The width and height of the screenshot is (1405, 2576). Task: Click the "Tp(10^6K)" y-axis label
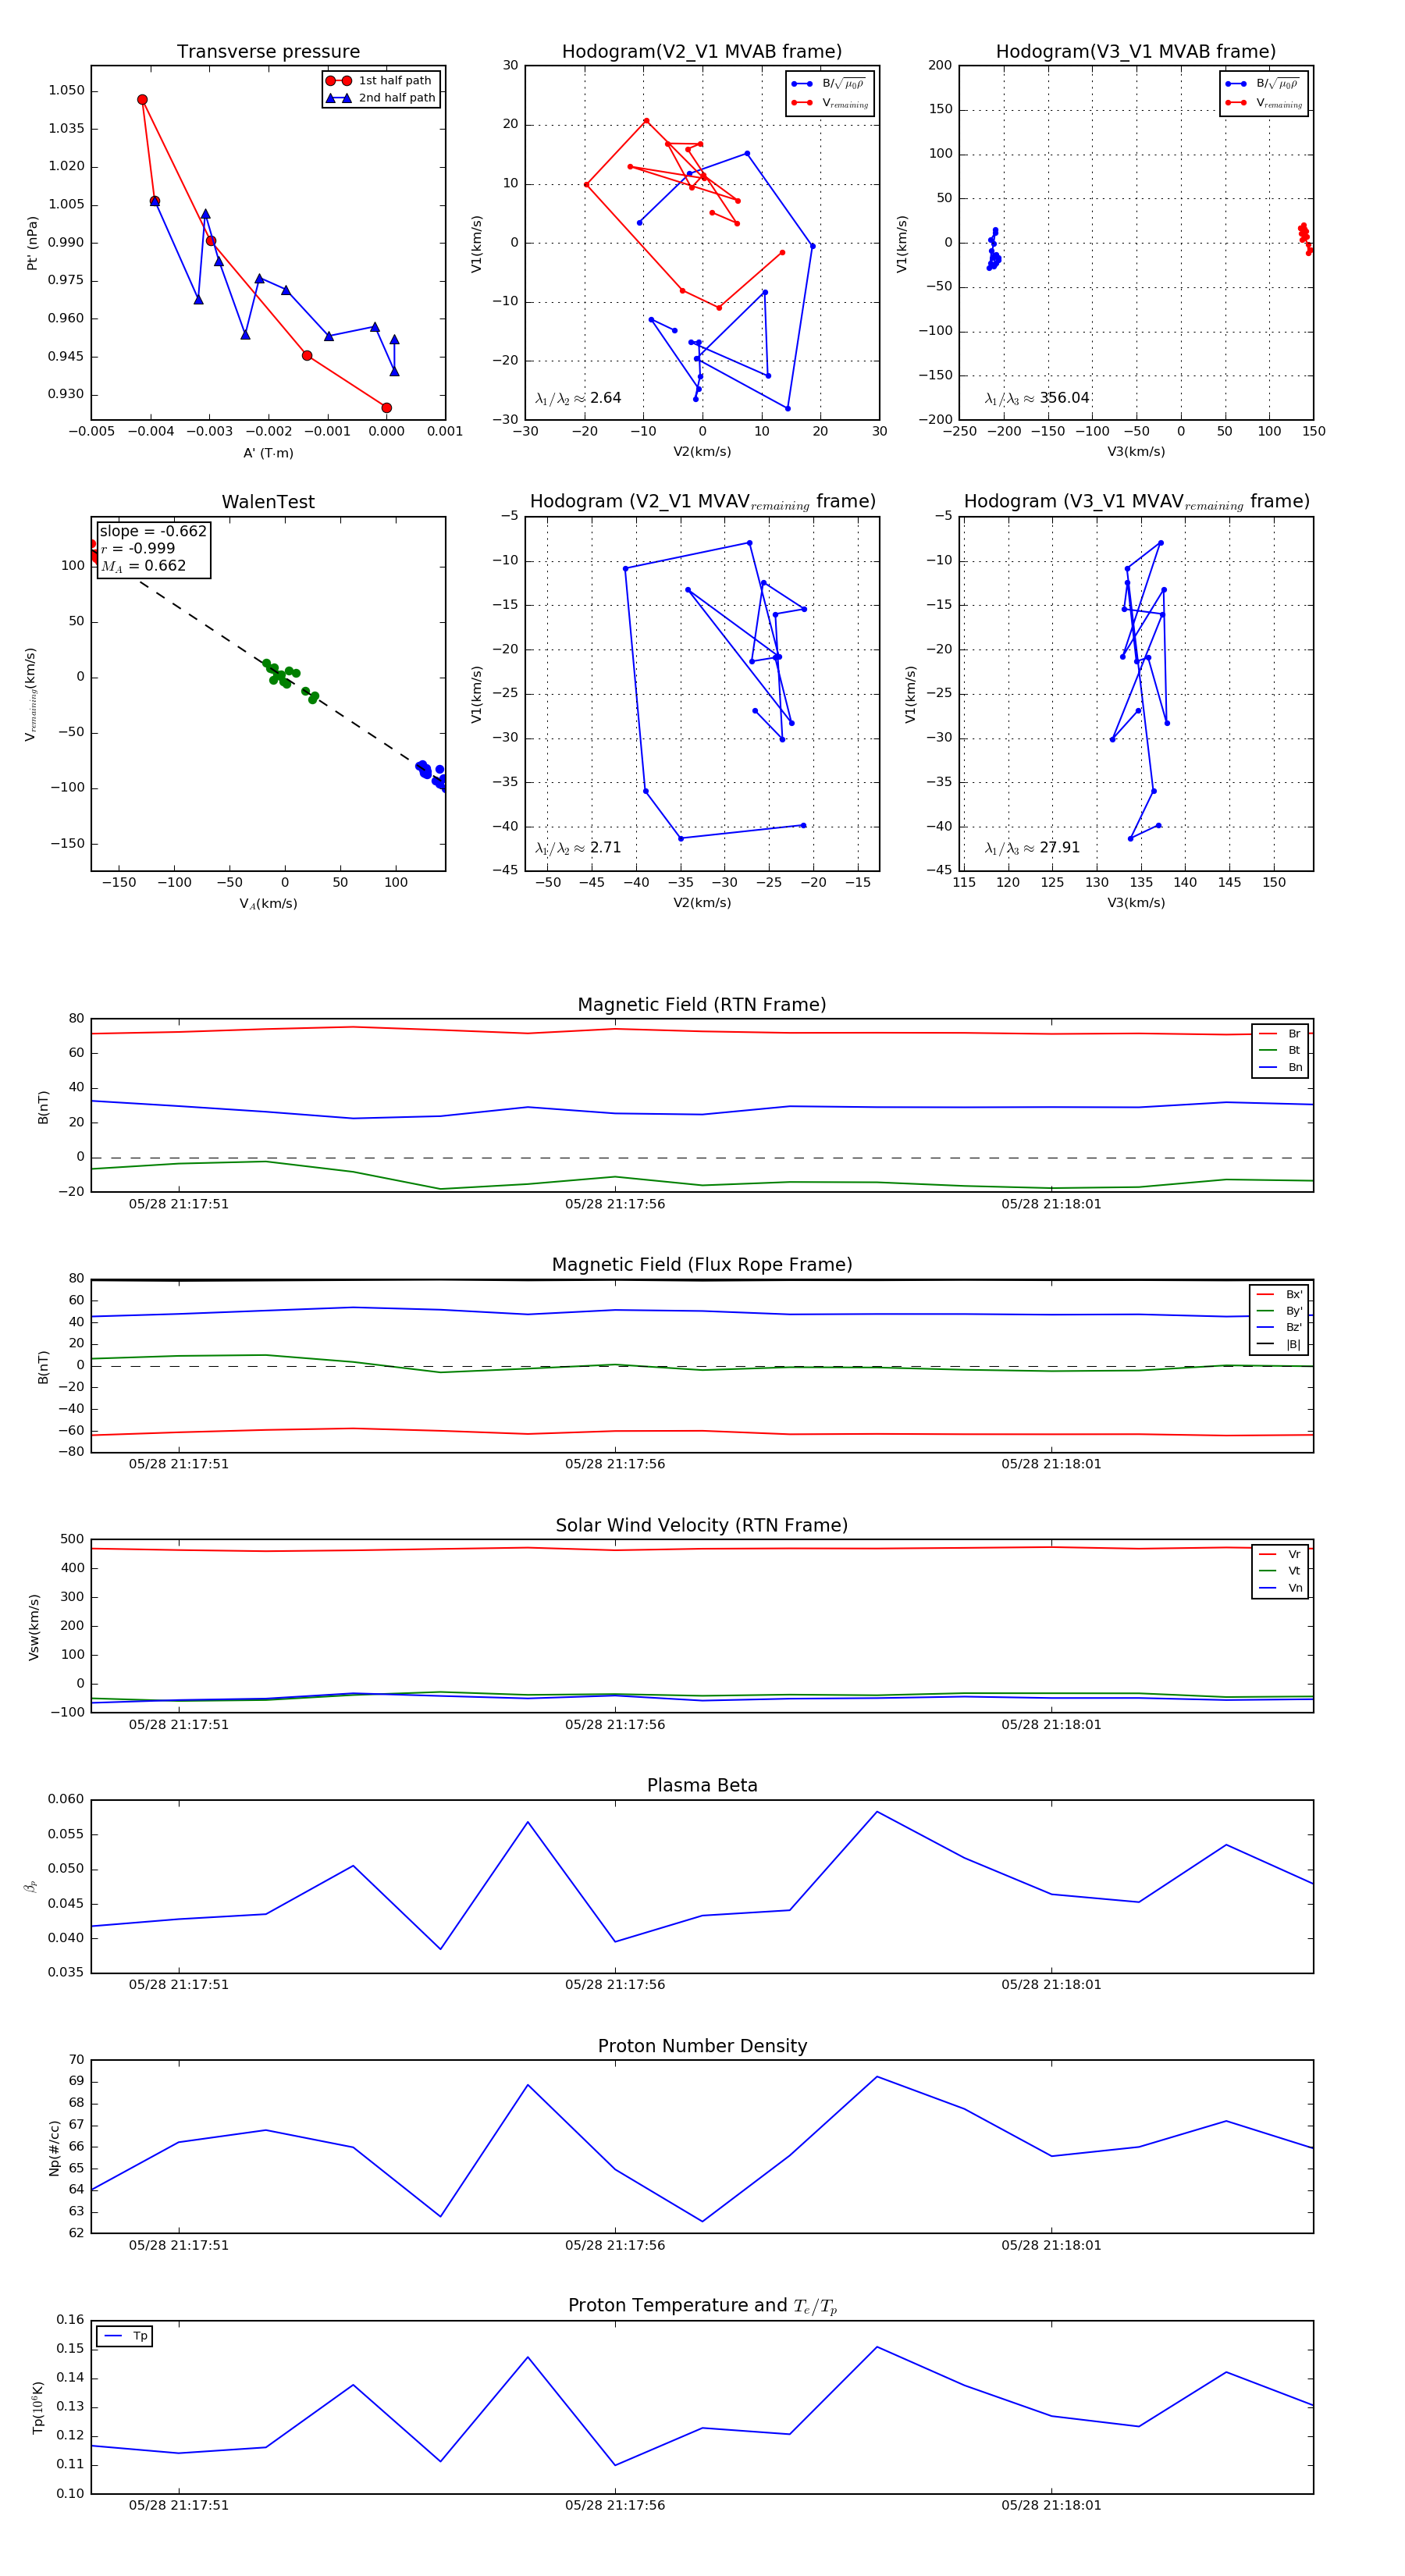pyautogui.click(x=37, y=2407)
